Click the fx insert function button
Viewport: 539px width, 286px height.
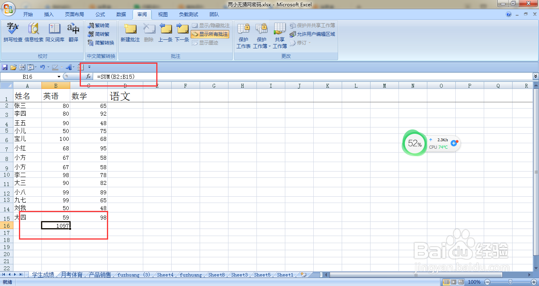click(x=89, y=77)
